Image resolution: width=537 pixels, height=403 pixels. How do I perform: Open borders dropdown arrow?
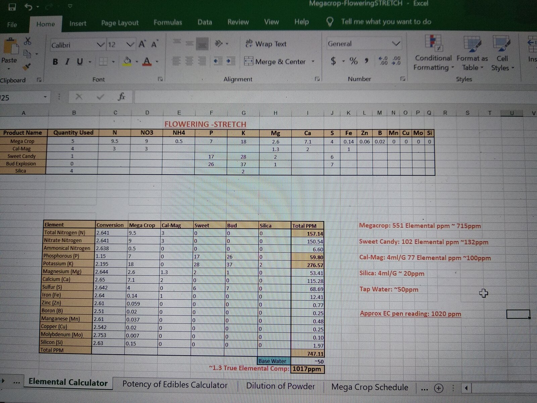pos(113,61)
